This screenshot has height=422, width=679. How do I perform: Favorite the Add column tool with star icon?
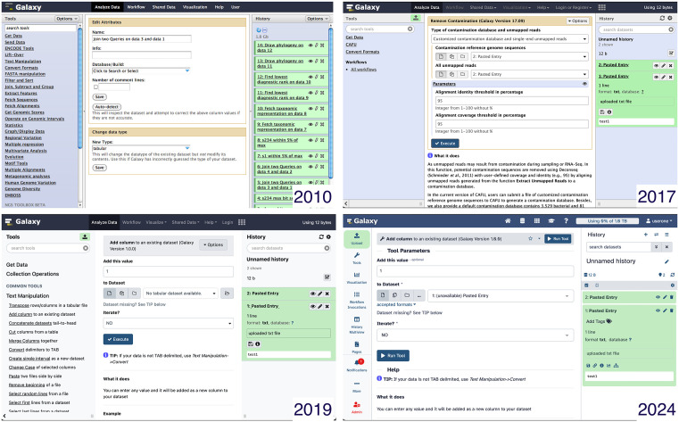pos(531,238)
